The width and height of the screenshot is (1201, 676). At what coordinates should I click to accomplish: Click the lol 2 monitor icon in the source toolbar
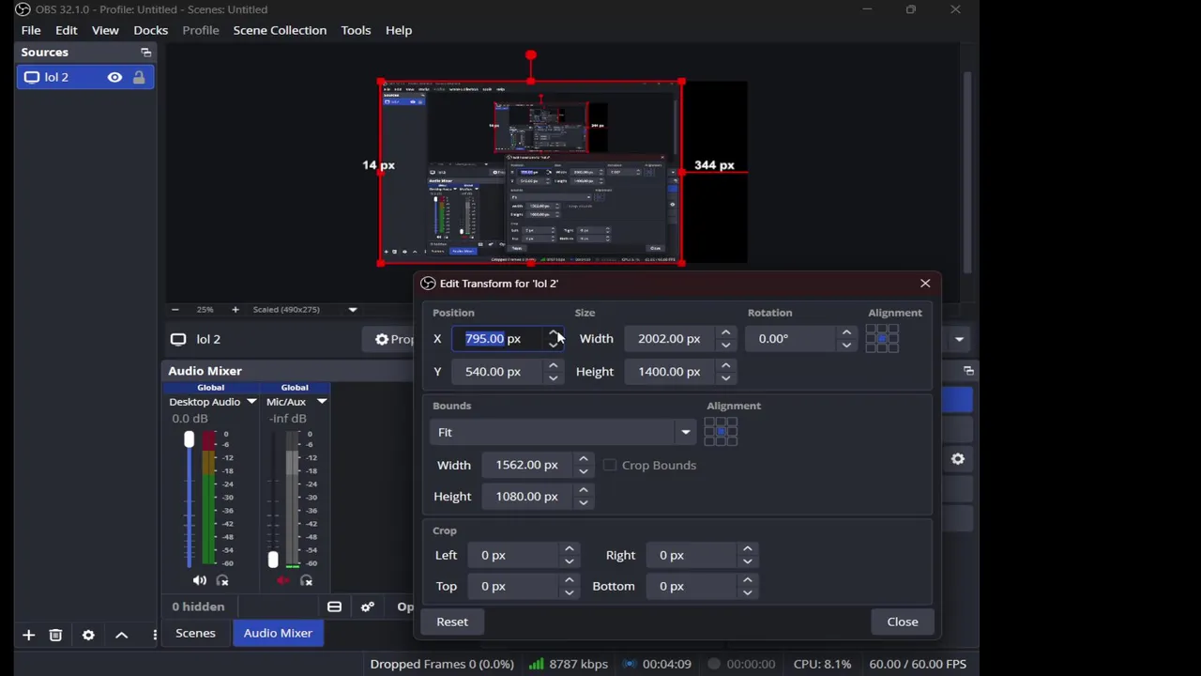coord(178,339)
